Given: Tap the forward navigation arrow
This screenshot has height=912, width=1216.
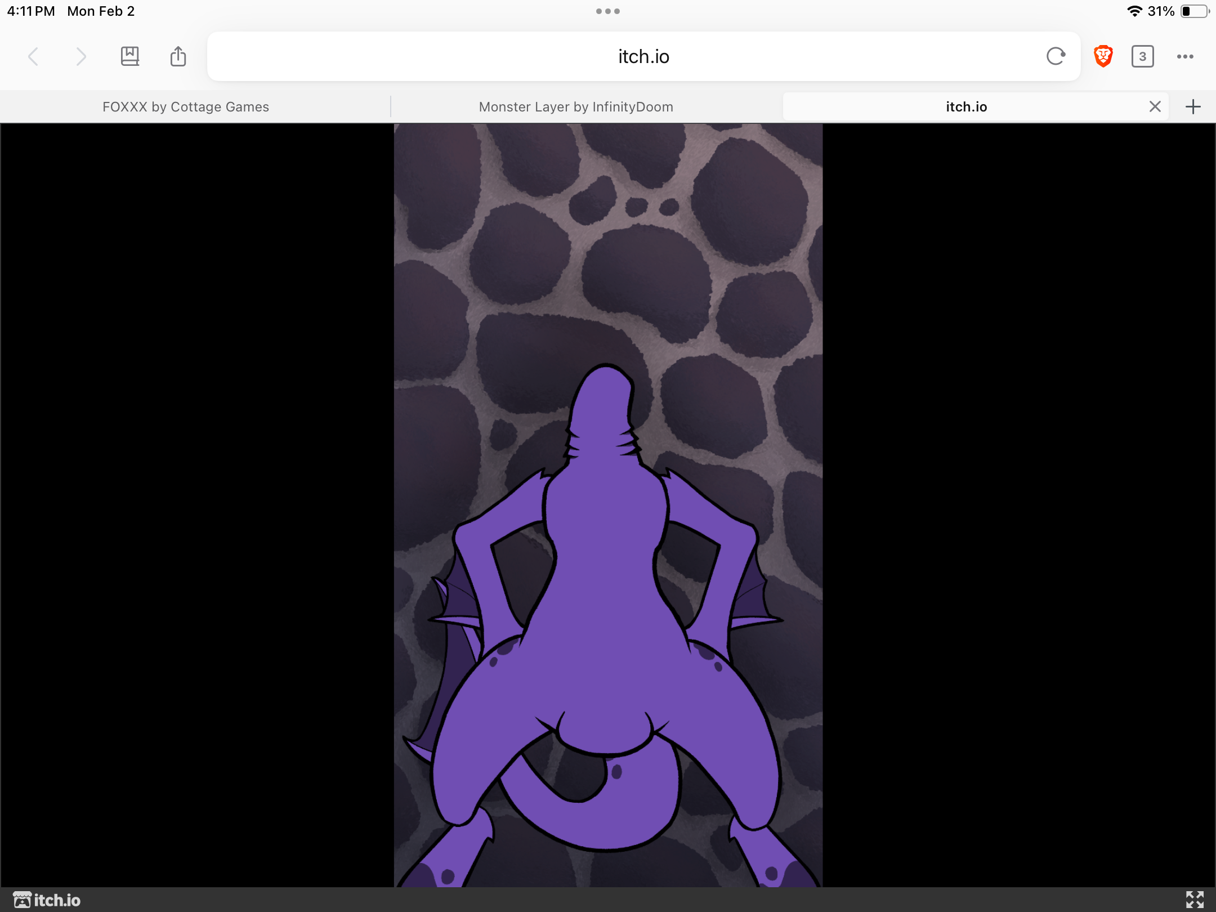Looking at the screenshot, I should (x=81, y=56).
